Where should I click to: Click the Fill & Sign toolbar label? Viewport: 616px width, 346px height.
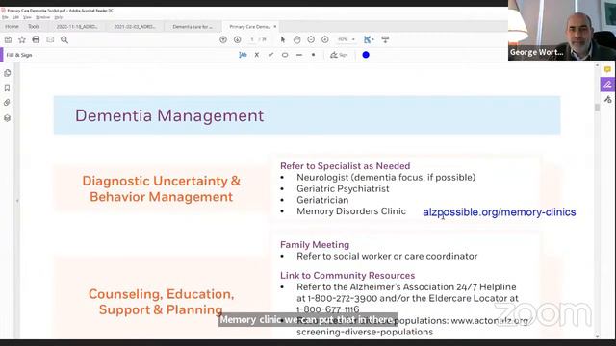coord(19,55)
